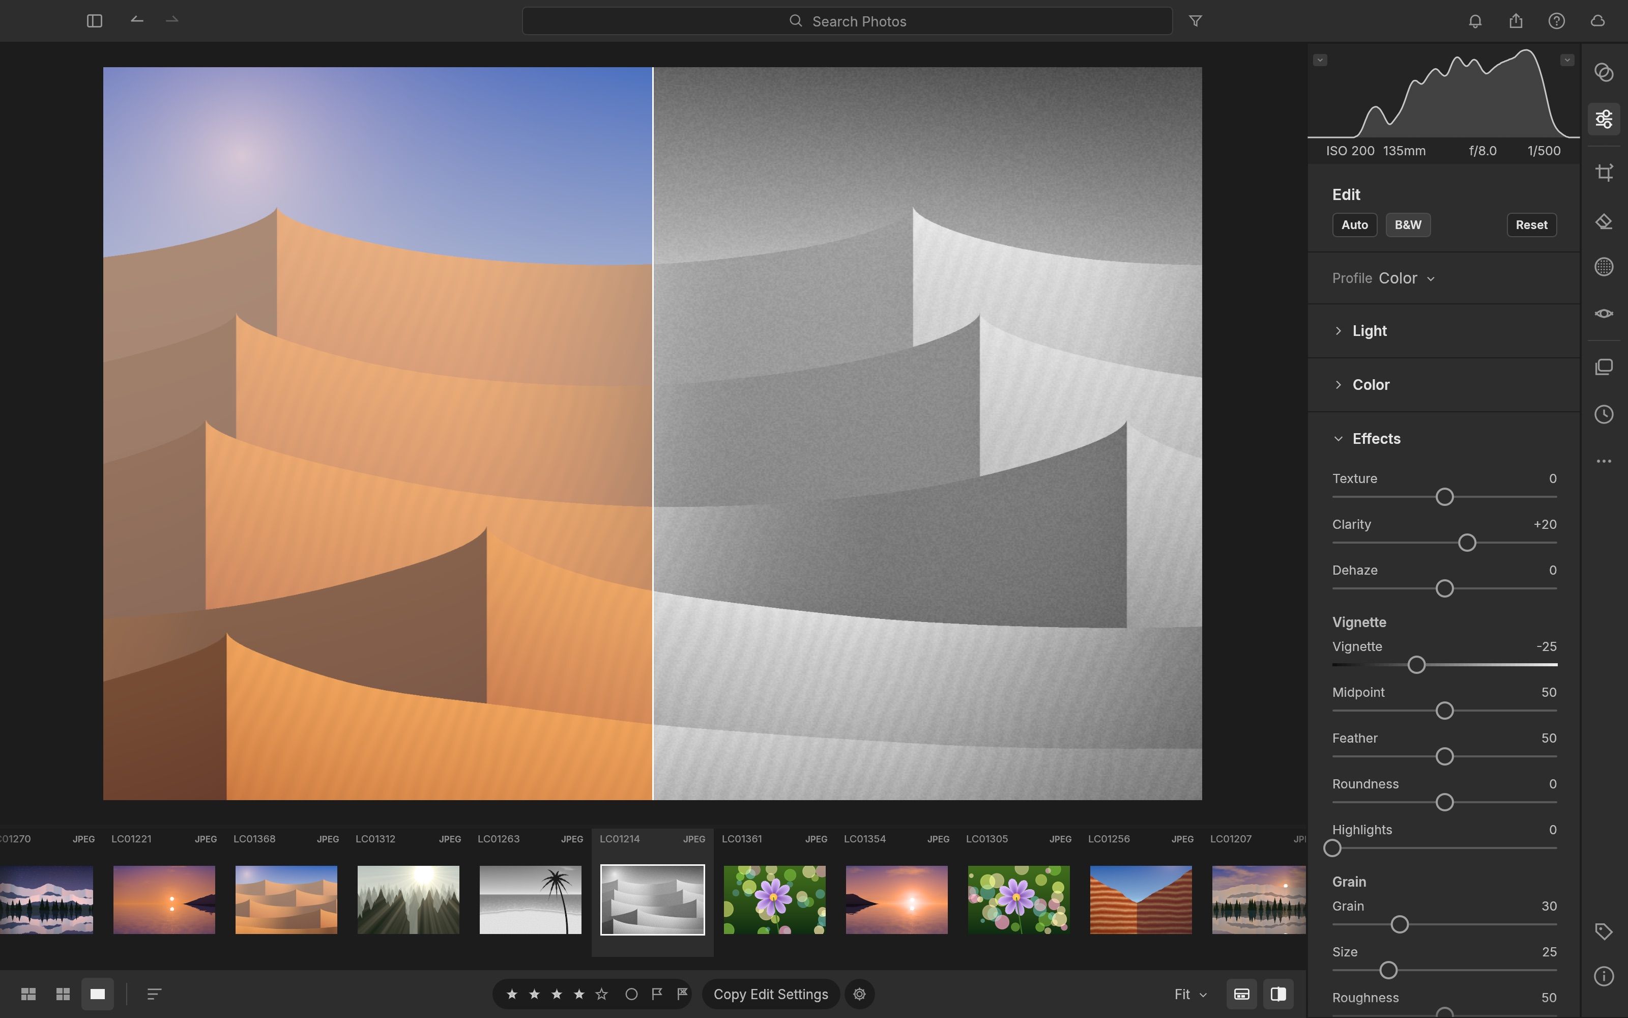This screenshot has width=1628, height=1018.
Task: Click the Clarity slider handle
Action: 1467,543
